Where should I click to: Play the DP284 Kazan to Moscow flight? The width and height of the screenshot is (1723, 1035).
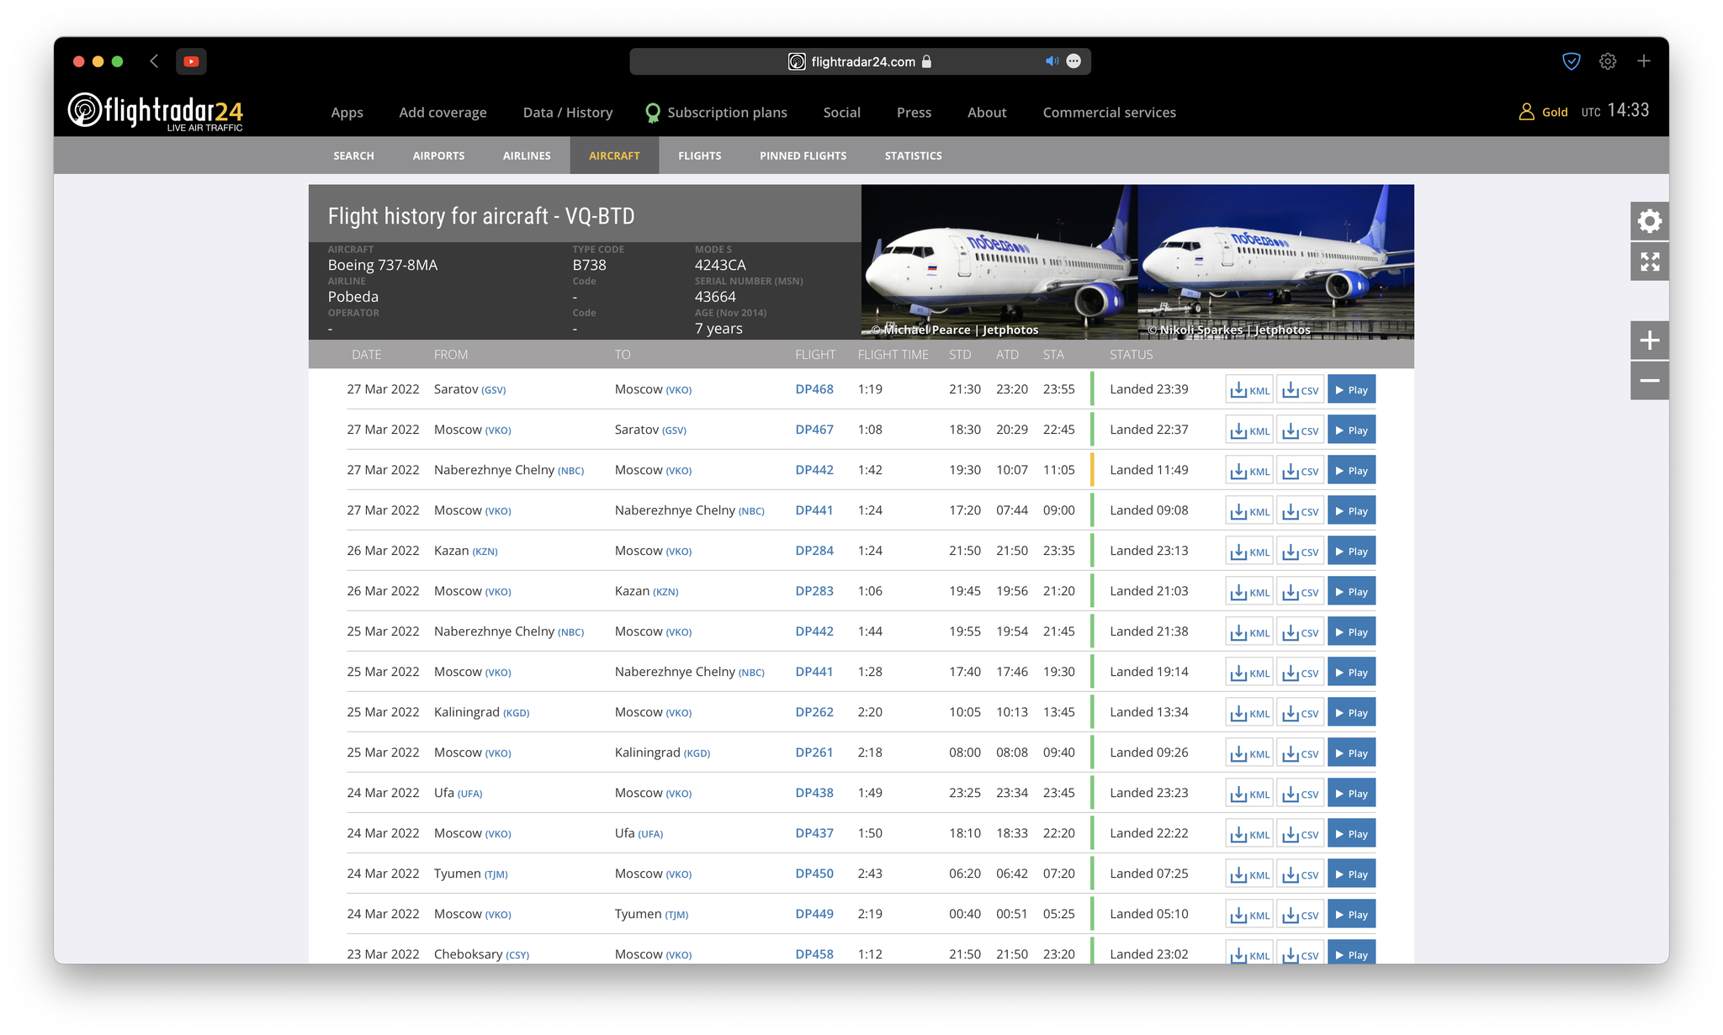point(1351,552)
